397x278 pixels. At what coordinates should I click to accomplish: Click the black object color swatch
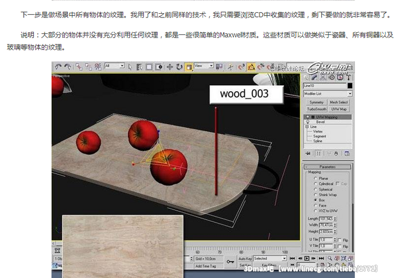pyautogui.click(x=349, y=85)
